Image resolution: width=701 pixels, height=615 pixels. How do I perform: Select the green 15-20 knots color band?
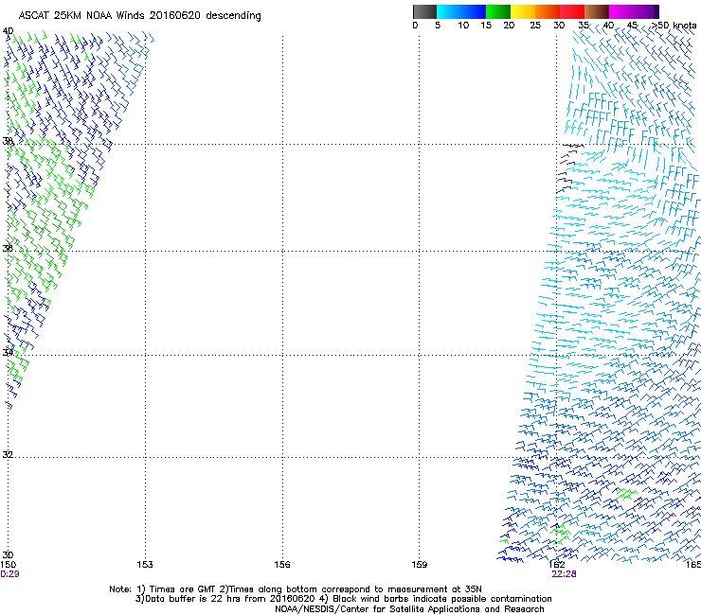pos(498,11)
